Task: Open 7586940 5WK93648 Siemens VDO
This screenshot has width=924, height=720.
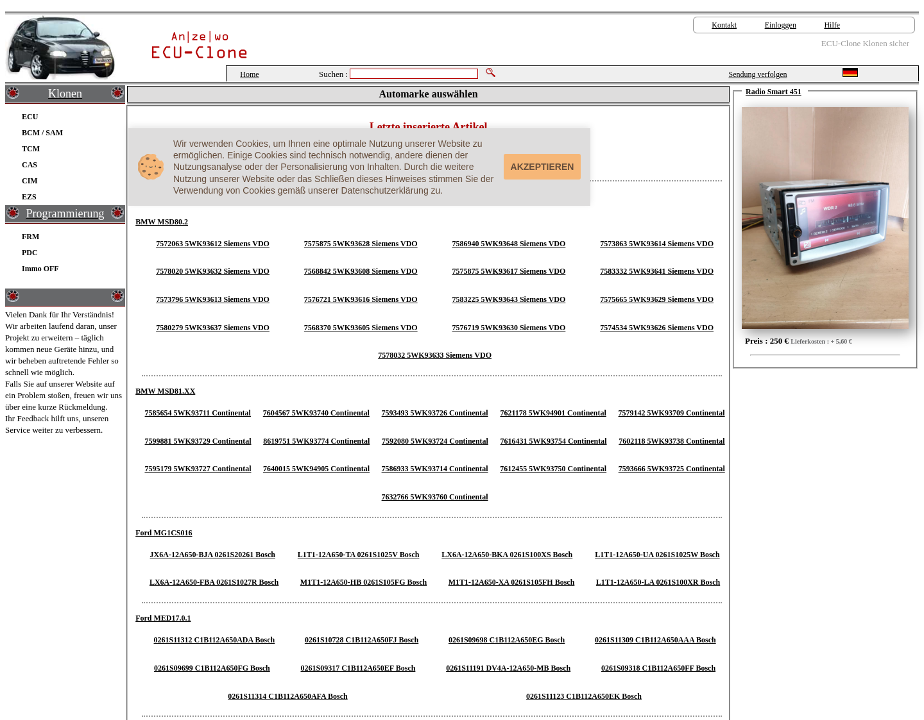Action: 508,244
